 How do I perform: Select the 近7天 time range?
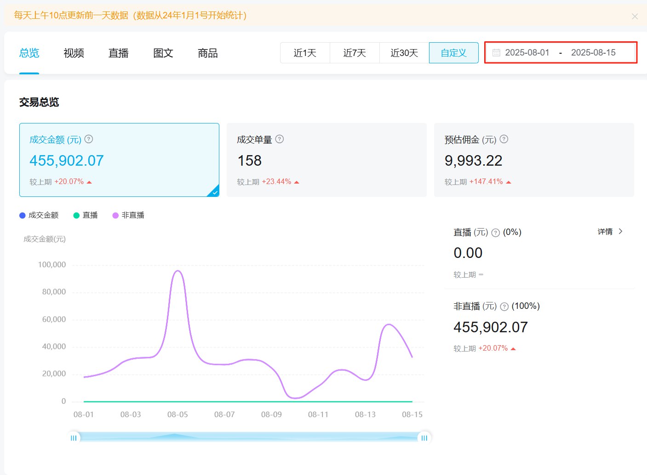point(355,53)
